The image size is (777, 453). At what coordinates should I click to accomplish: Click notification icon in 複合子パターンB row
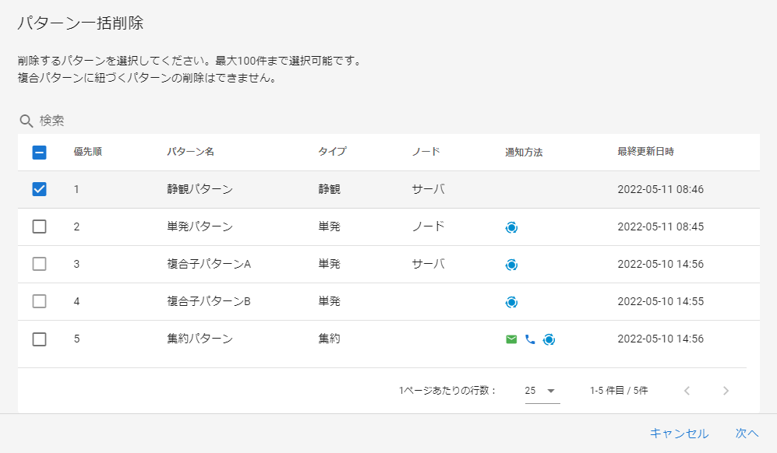(511, 302)
